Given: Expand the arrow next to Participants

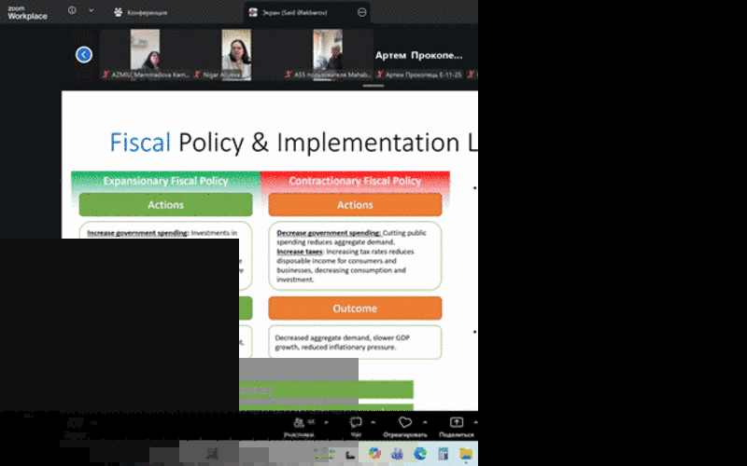Looking at the screenshot, I should click(x=324, y=420).
